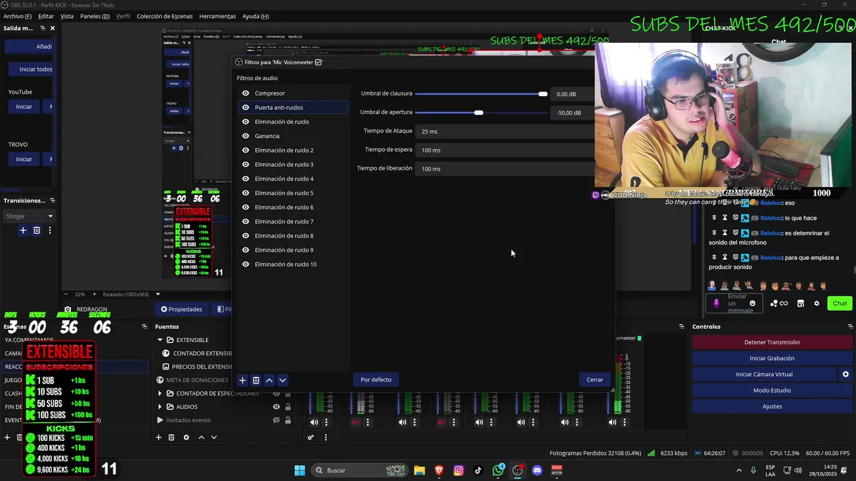The width and height of the screenshot is (856, 481).
Task: Click Tiempo de liberación 100 ms field
Action: point(505,169)
